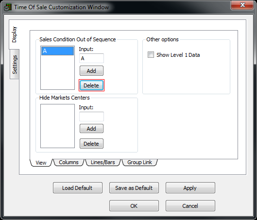Screen dimensions: 257x220
Task: Enable Show Level 1 Data checkbox
Action: (151, 55)
